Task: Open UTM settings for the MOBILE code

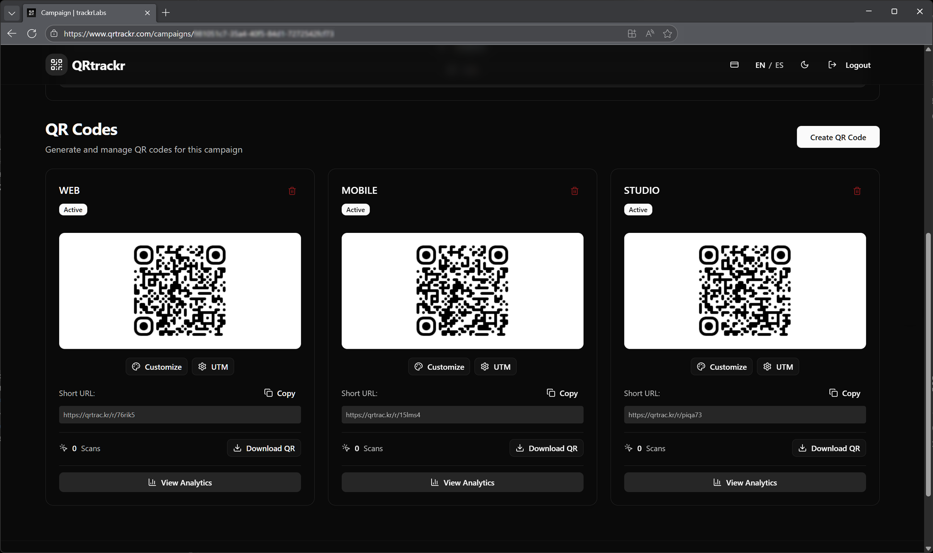Action: (x=495, y=366)
